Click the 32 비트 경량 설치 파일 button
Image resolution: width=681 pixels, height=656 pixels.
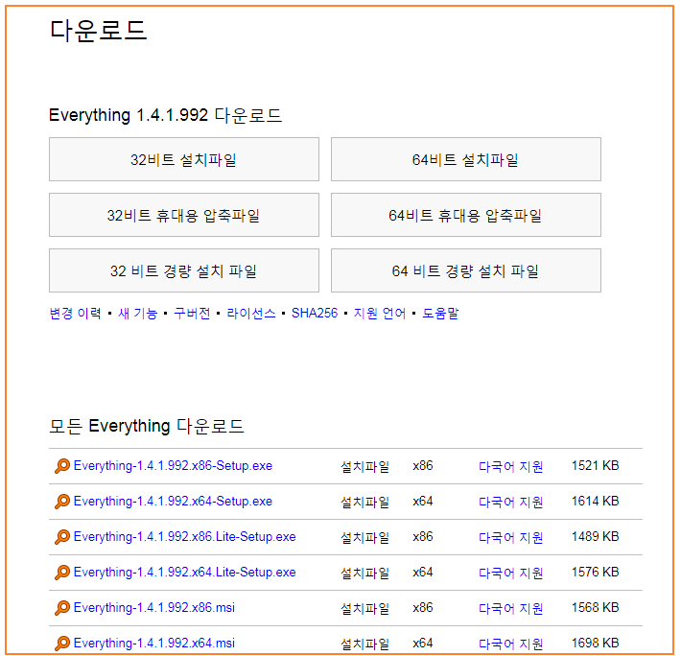184,270
